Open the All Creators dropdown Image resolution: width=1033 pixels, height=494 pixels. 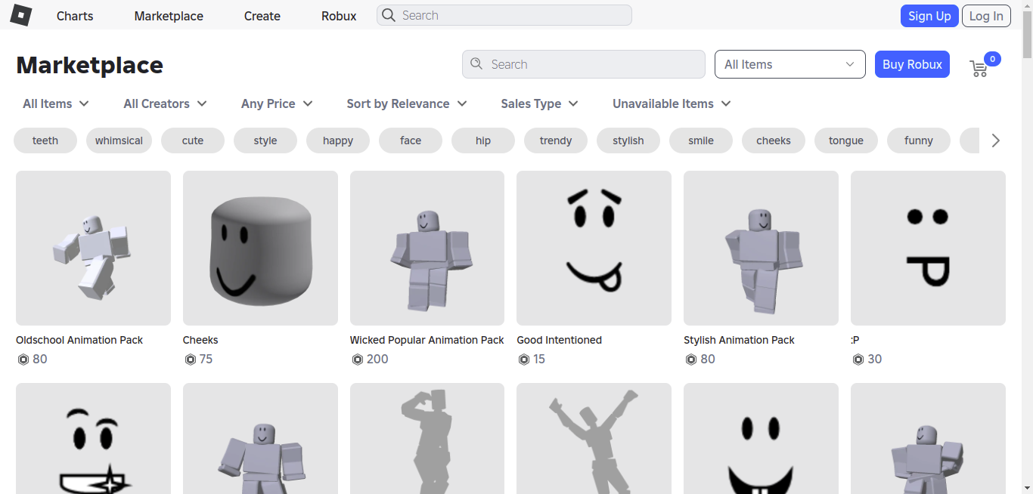[x=165, y=103]
